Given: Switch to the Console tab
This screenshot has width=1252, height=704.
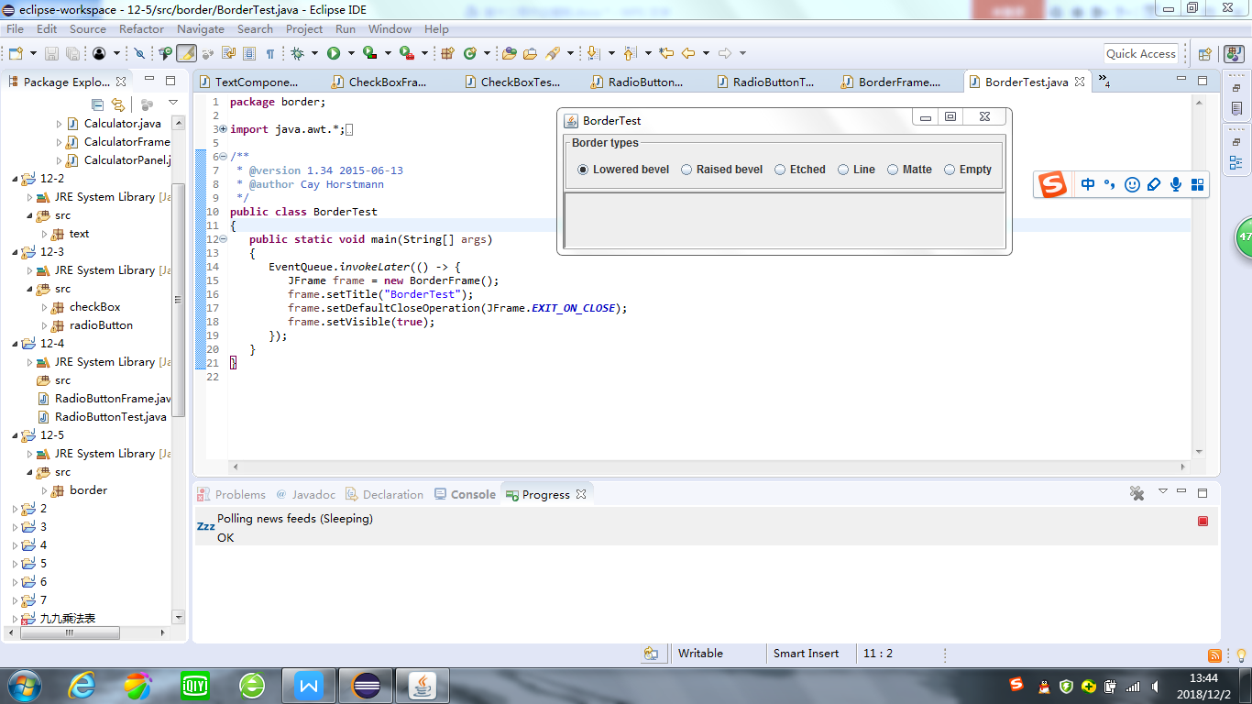Looking at the screenshot, I should (465, 494).
